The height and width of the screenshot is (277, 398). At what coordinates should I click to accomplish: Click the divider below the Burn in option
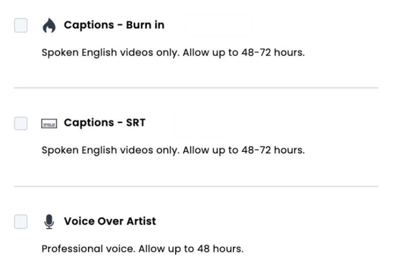click(x=196, y=88)
